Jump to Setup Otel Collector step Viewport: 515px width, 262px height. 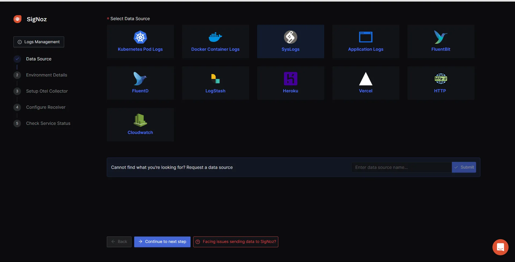point(47,91)
